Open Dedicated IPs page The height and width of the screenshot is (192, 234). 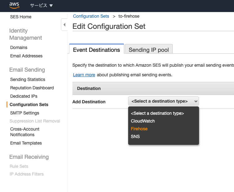(x=24, y=96)
